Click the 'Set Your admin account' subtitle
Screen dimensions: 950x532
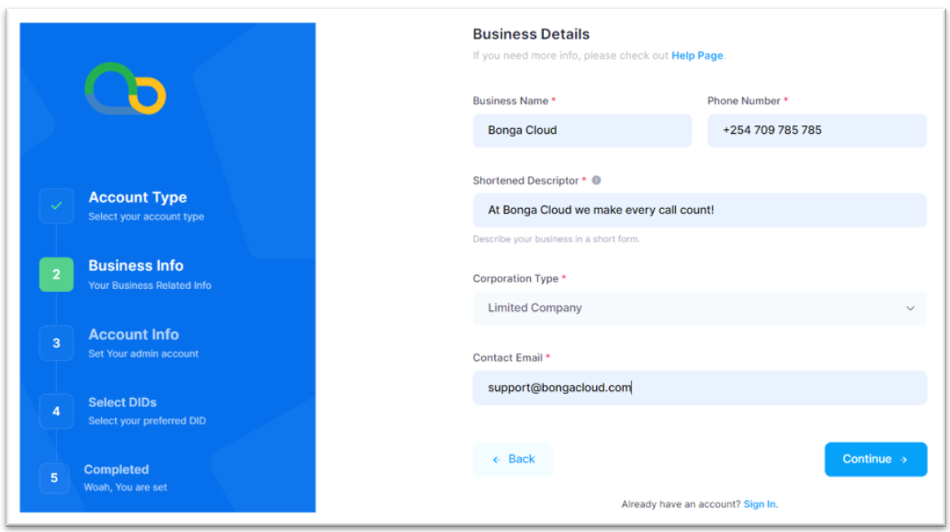pos(143,354)
